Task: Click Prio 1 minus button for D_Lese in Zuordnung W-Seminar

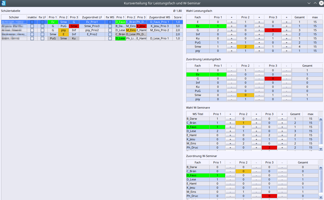Action: 230,179
